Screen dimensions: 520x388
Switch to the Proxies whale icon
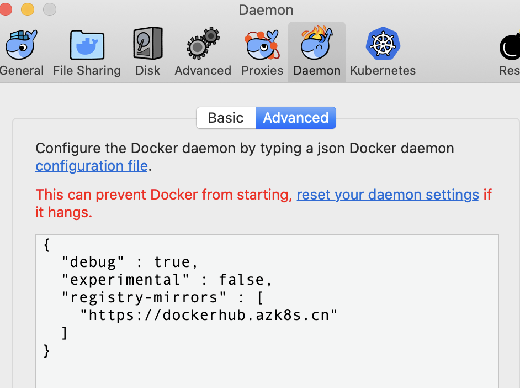click(262, 45)
